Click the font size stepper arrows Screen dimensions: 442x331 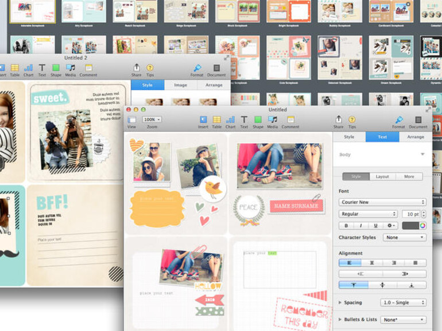click(424, 214)
